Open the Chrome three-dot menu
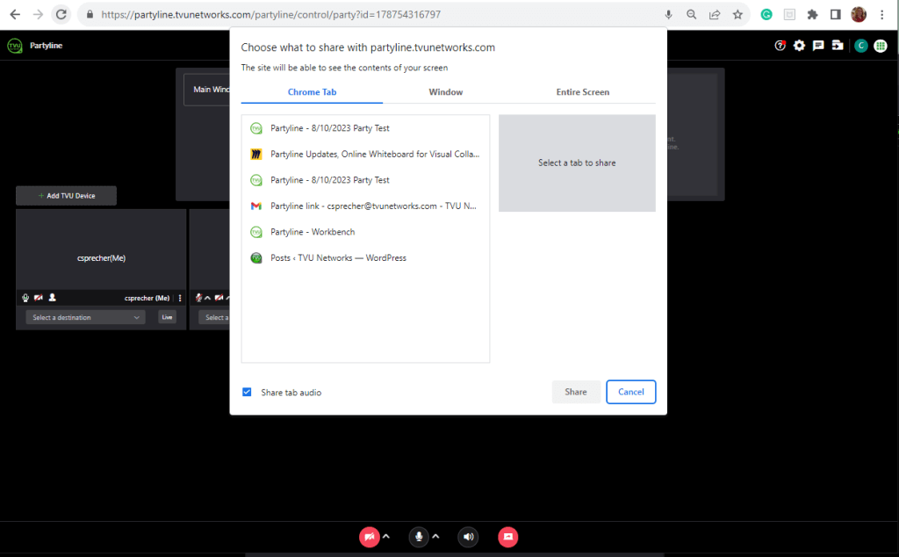 point(881,14)
